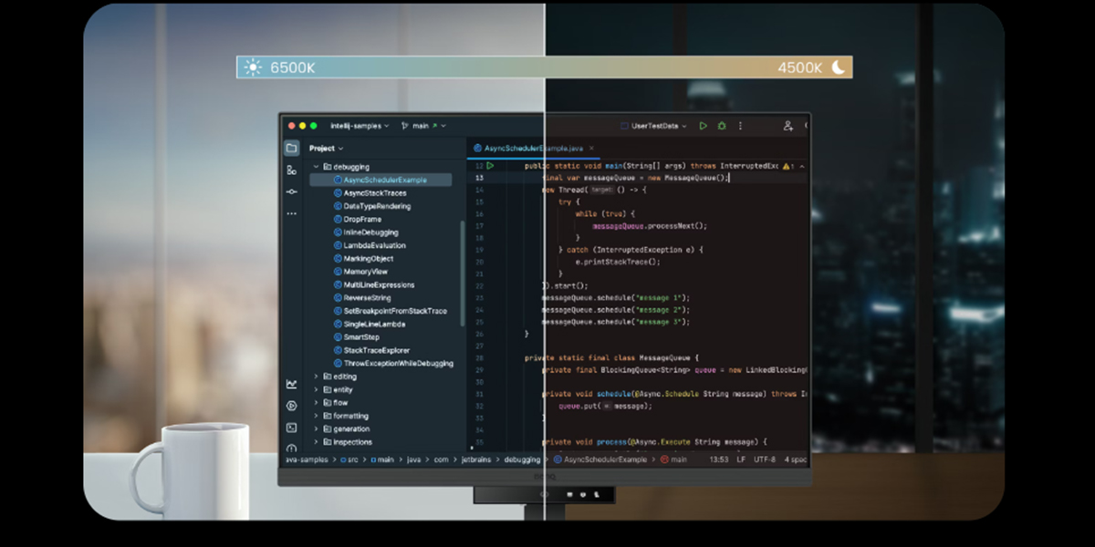Screen dimensions: 1095x547
Task: Click the add collaborator user icon
Action: 787,126
